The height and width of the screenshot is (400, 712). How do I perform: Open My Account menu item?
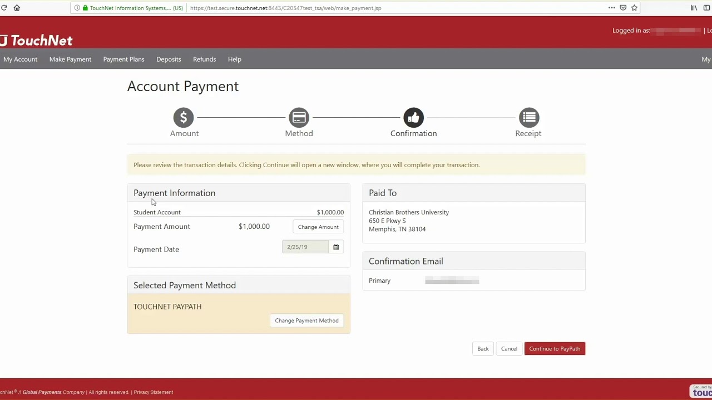pos(20,59)
